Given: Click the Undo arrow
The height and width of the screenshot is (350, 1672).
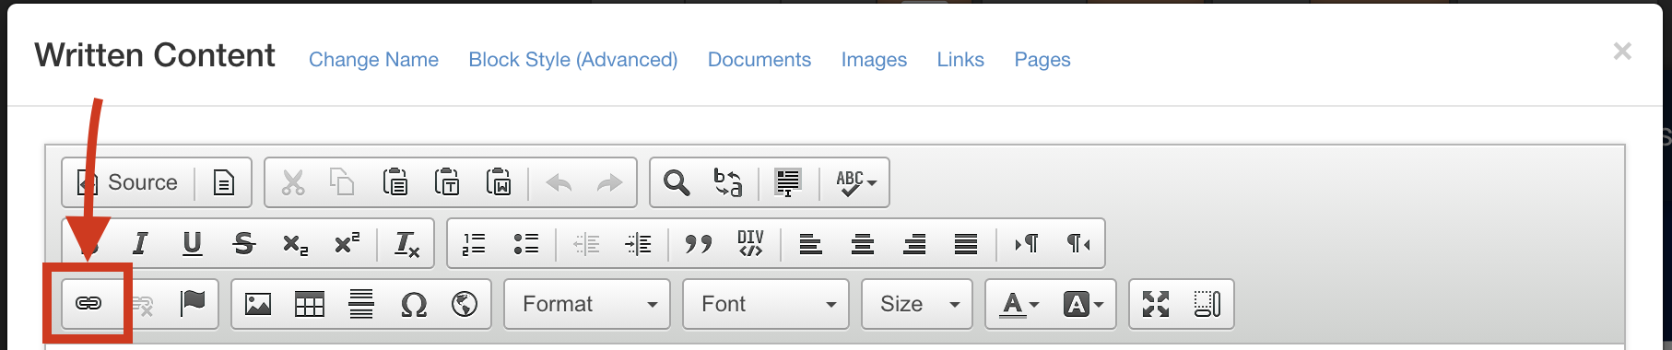Looking at the screenshot, I should click(x=559, y=182).
